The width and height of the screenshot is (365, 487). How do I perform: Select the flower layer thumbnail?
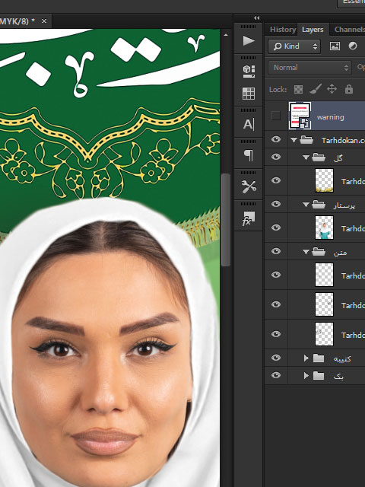coord(324,180)
